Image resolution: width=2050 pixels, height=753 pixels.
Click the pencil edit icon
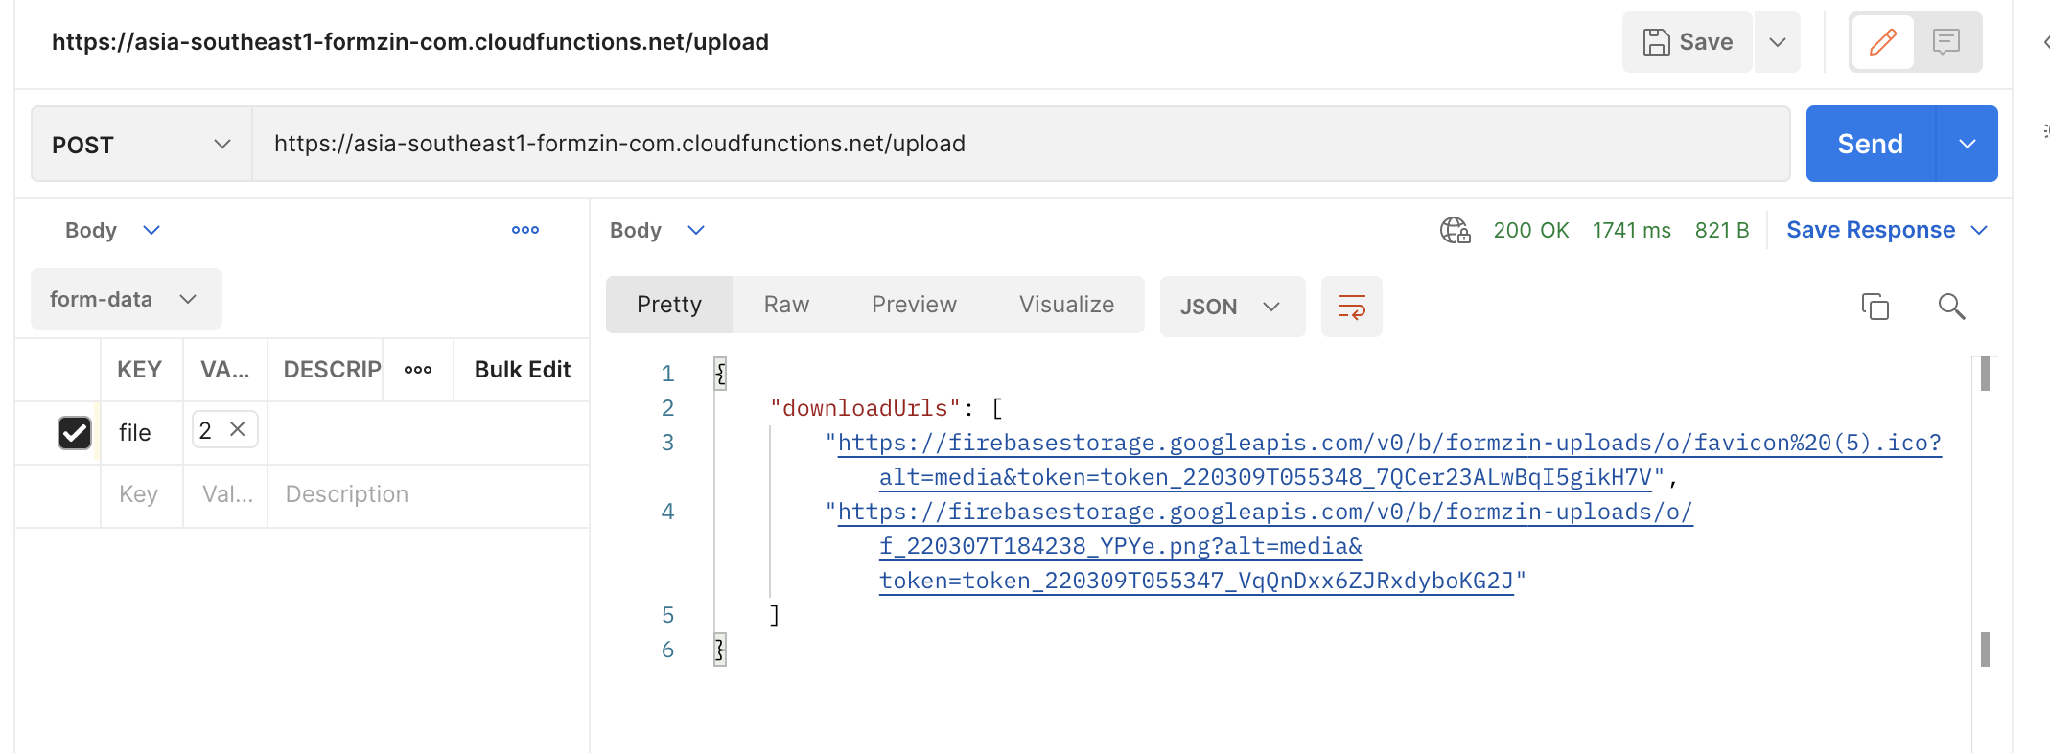coord(1882,42)
